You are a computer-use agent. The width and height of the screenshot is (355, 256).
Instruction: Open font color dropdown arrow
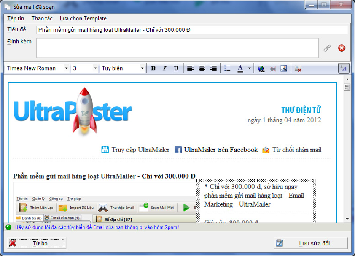[250, 68]
